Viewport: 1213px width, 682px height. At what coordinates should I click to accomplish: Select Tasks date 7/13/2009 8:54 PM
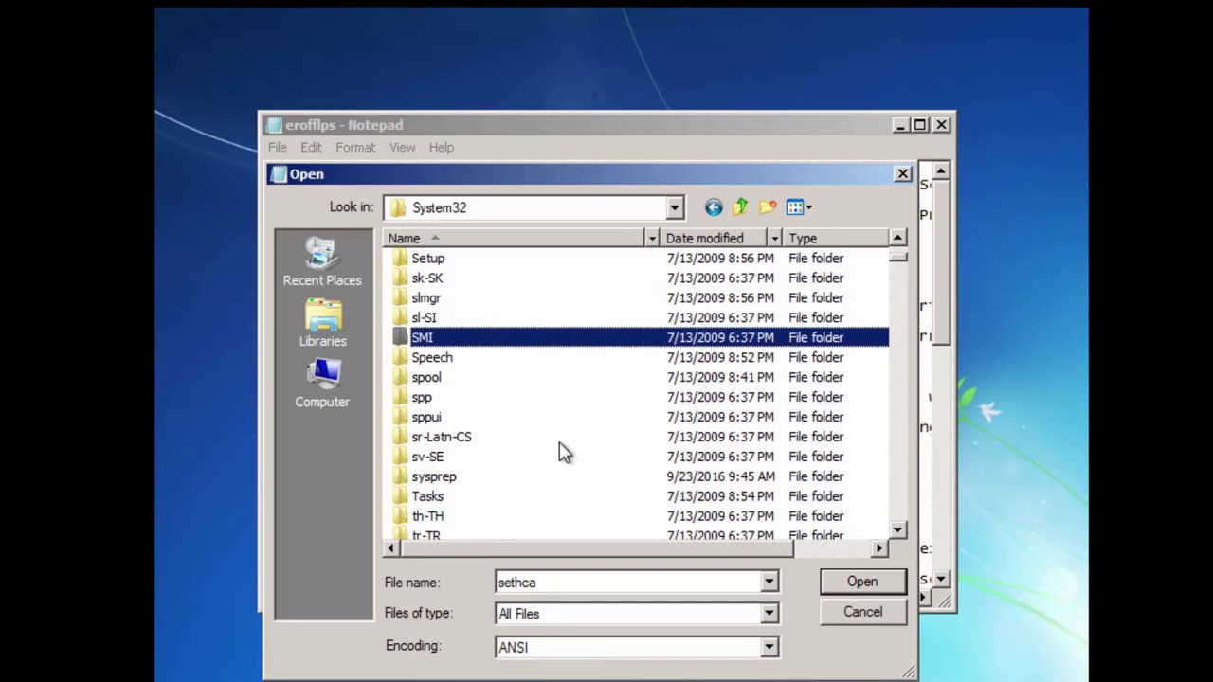click(x=720, y=496)
